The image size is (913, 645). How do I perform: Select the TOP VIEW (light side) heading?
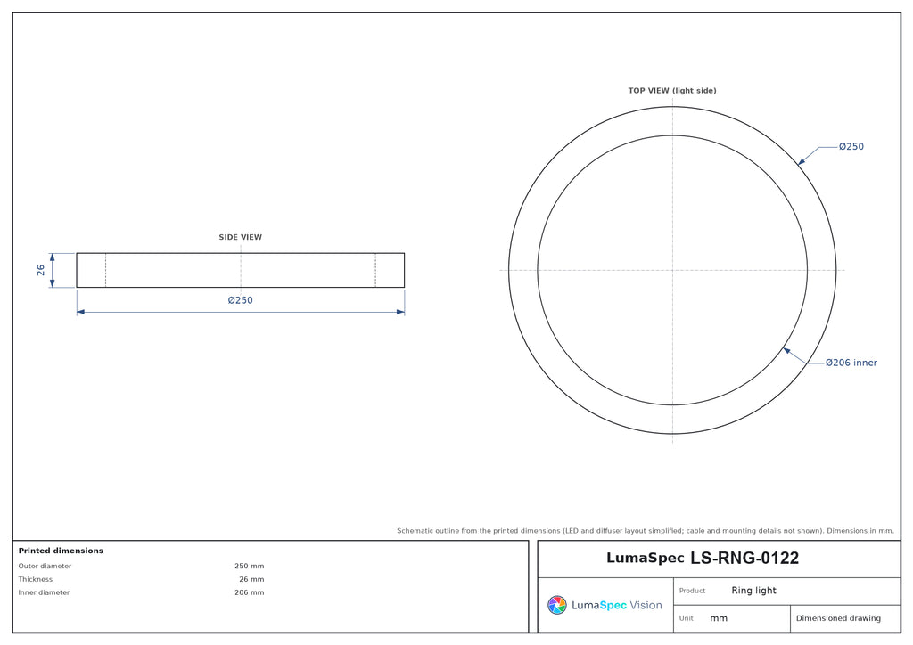tap(672, 91)
